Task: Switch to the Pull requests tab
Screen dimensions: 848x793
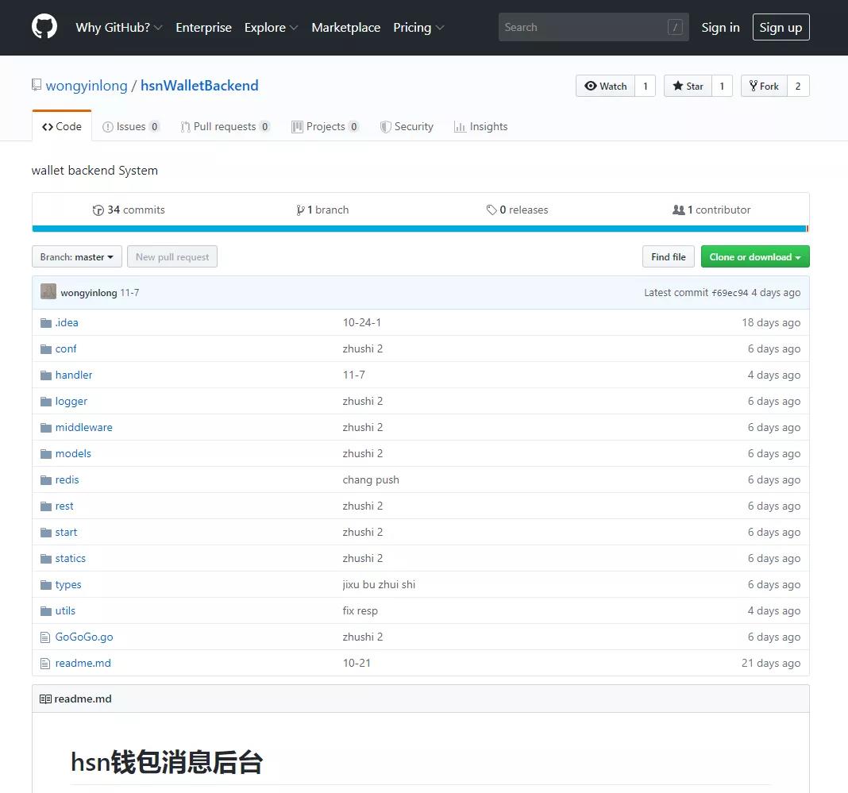Action: pyautogui.click(x=225, y=126)
